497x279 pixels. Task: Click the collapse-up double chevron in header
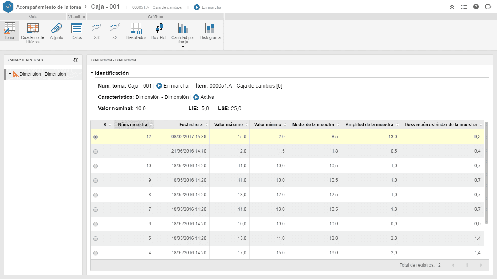point(452,7)
